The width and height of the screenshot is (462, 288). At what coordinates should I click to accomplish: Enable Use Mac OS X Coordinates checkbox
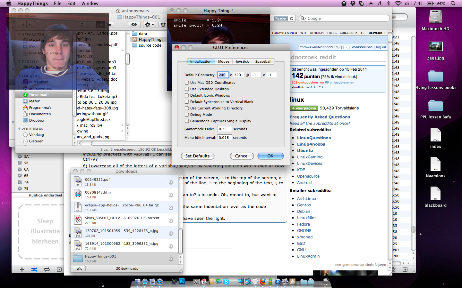(x=187, y=83)
